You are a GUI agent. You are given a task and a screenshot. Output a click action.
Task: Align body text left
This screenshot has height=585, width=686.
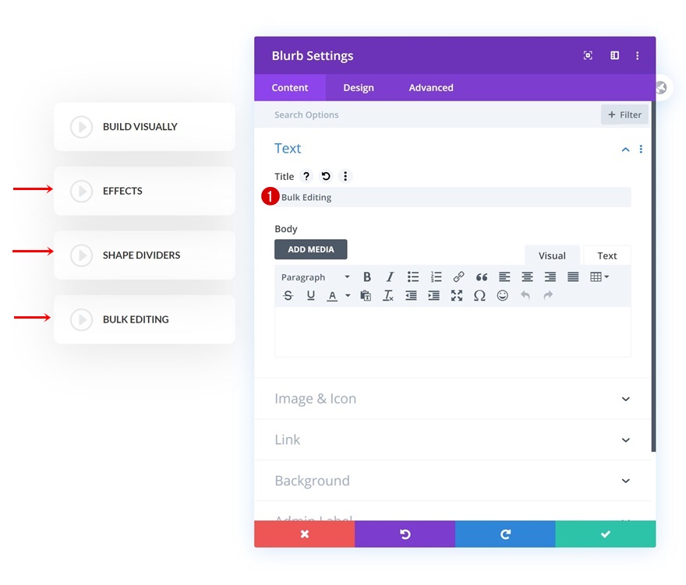point(504,277)
